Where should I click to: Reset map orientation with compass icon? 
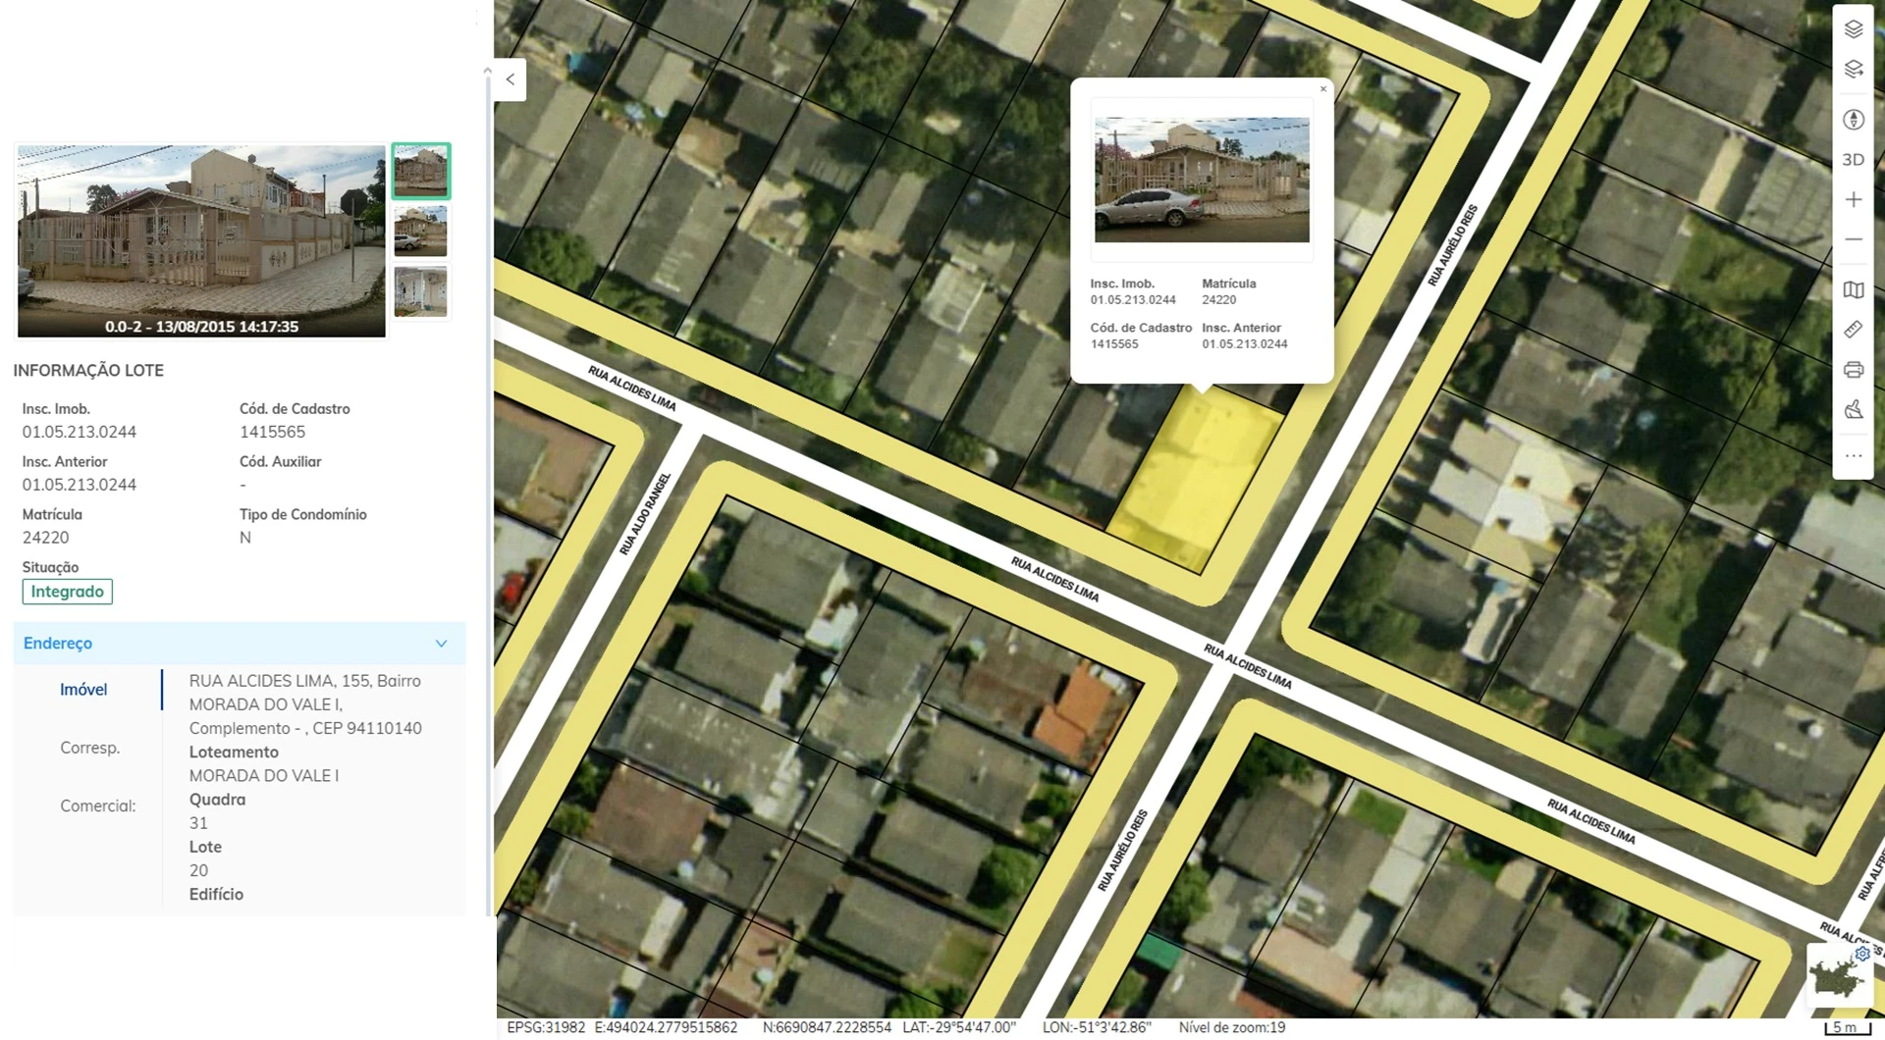tap(1853, 120)
